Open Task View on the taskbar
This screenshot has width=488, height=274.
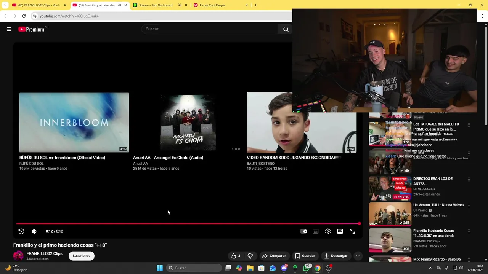pyautogui.click(x=228, y=268)
